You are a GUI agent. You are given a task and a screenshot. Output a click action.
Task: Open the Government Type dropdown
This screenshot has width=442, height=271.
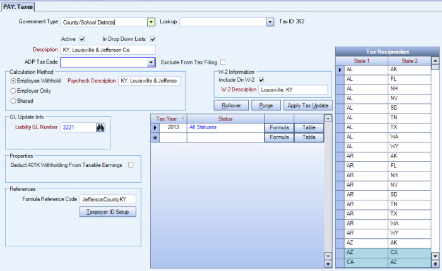pos(151,22)
